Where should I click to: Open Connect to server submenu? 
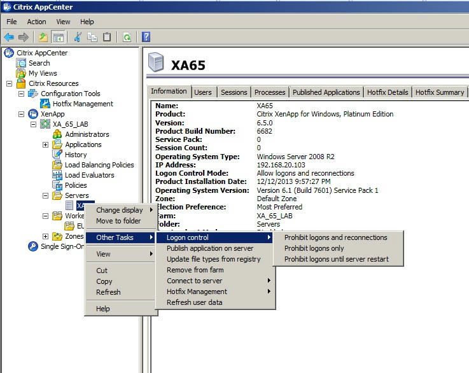coord(214,281)
